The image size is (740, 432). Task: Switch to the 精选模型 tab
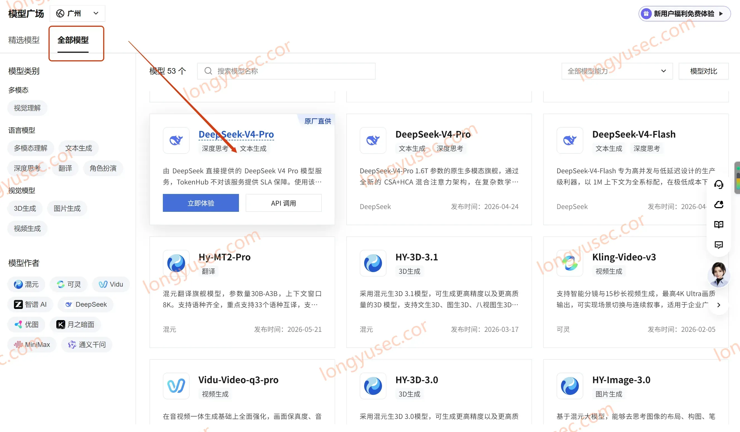click(x=24, y=40)
